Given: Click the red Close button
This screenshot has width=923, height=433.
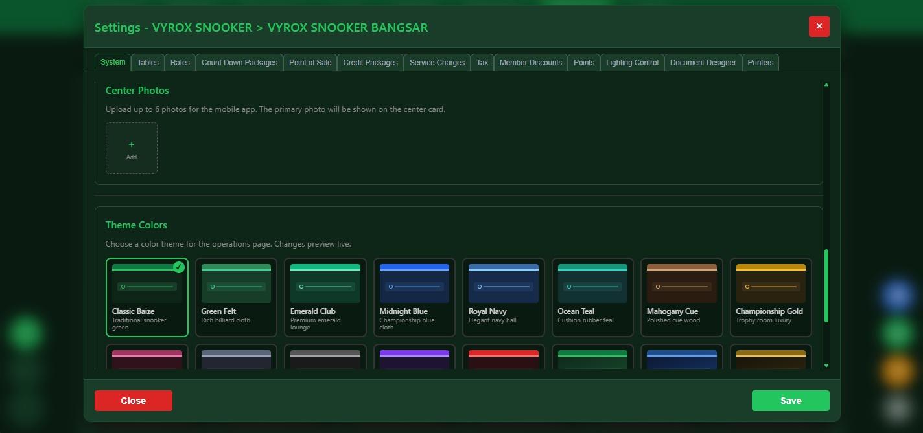Looking at the screenshot, I should [133, 401].
